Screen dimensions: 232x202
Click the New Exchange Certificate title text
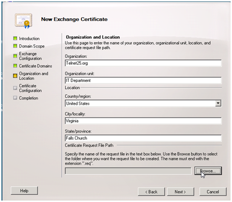coord(74,19)
